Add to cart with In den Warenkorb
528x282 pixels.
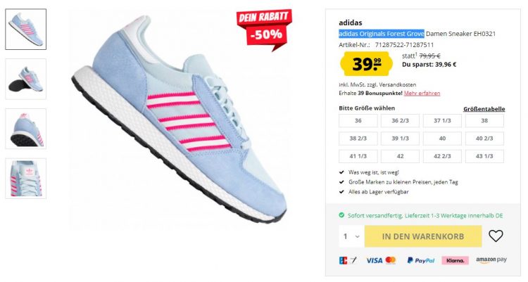423,236
